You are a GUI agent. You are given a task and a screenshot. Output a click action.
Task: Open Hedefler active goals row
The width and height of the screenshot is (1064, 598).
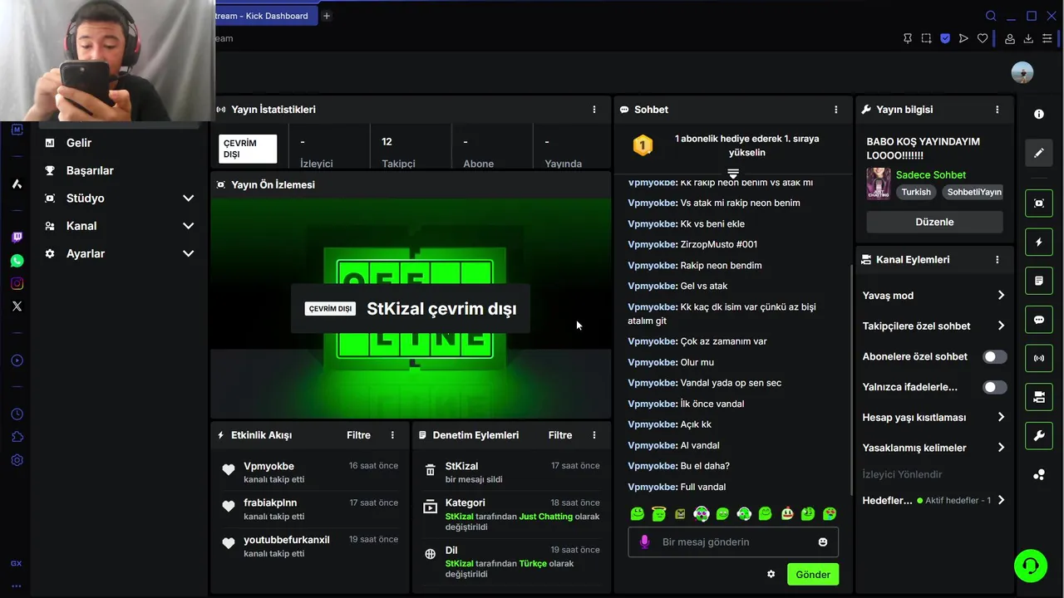934,500
